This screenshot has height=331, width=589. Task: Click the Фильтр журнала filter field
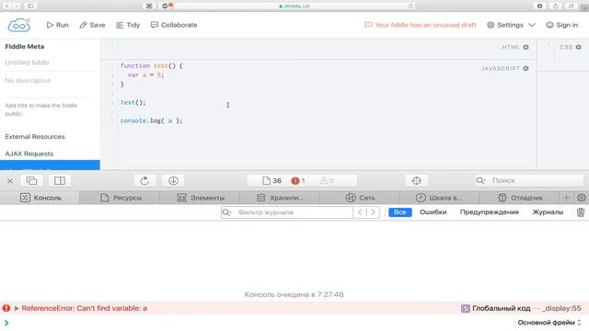pos(287,212)
